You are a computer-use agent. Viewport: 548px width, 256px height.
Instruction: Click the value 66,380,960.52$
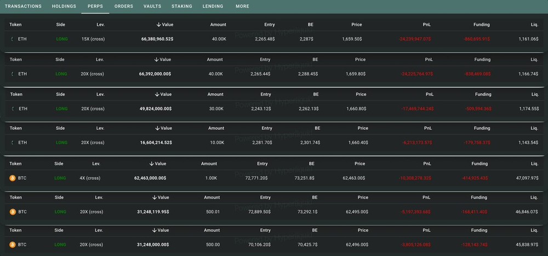tap(157, 39)
